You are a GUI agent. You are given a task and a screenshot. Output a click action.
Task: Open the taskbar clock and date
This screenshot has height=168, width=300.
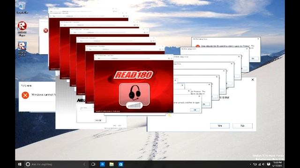tap(277, 164)
